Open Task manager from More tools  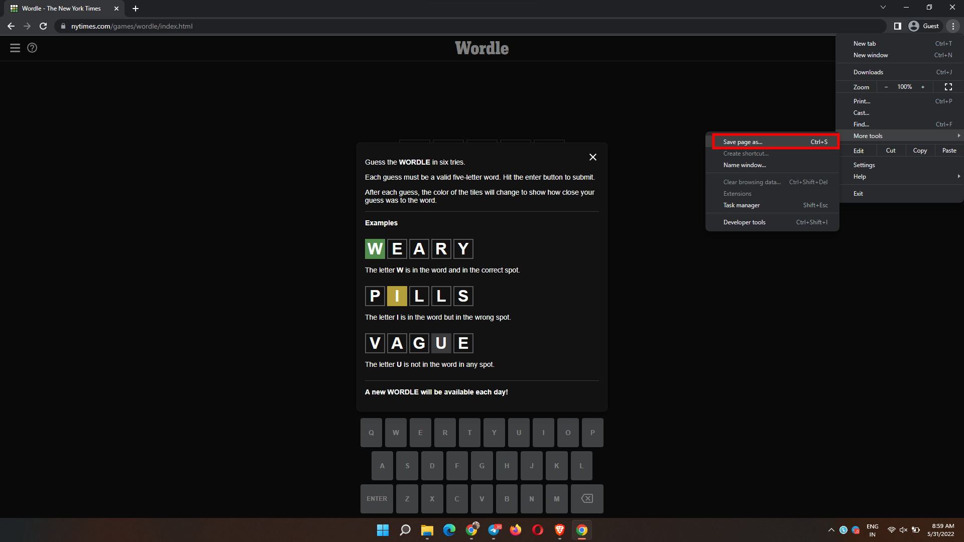[x=772, y=205]
